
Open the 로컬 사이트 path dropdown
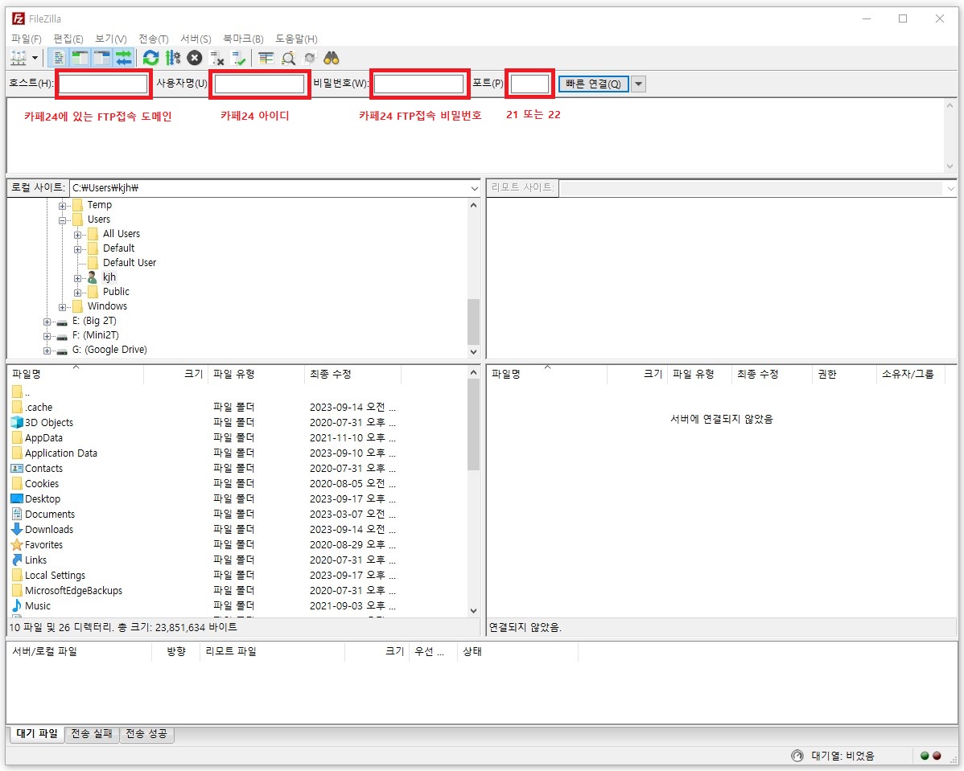tap(474, 189)
